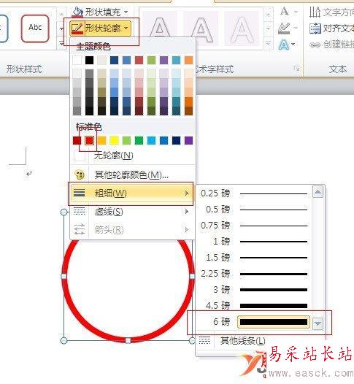Click the circle's bottom middle handle

coord(128,340)
